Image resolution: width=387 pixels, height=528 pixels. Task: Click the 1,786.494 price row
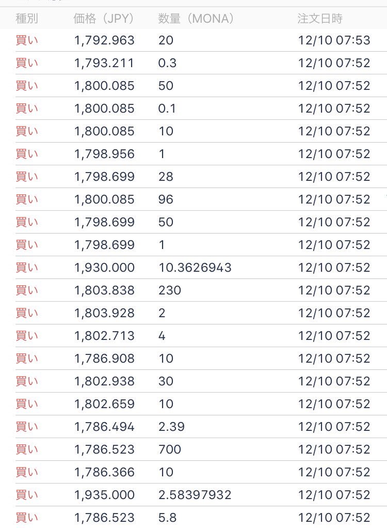[x=201, y=427]
